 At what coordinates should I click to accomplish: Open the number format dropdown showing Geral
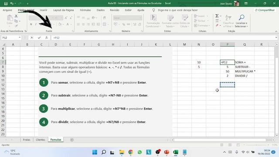(128, 18)
